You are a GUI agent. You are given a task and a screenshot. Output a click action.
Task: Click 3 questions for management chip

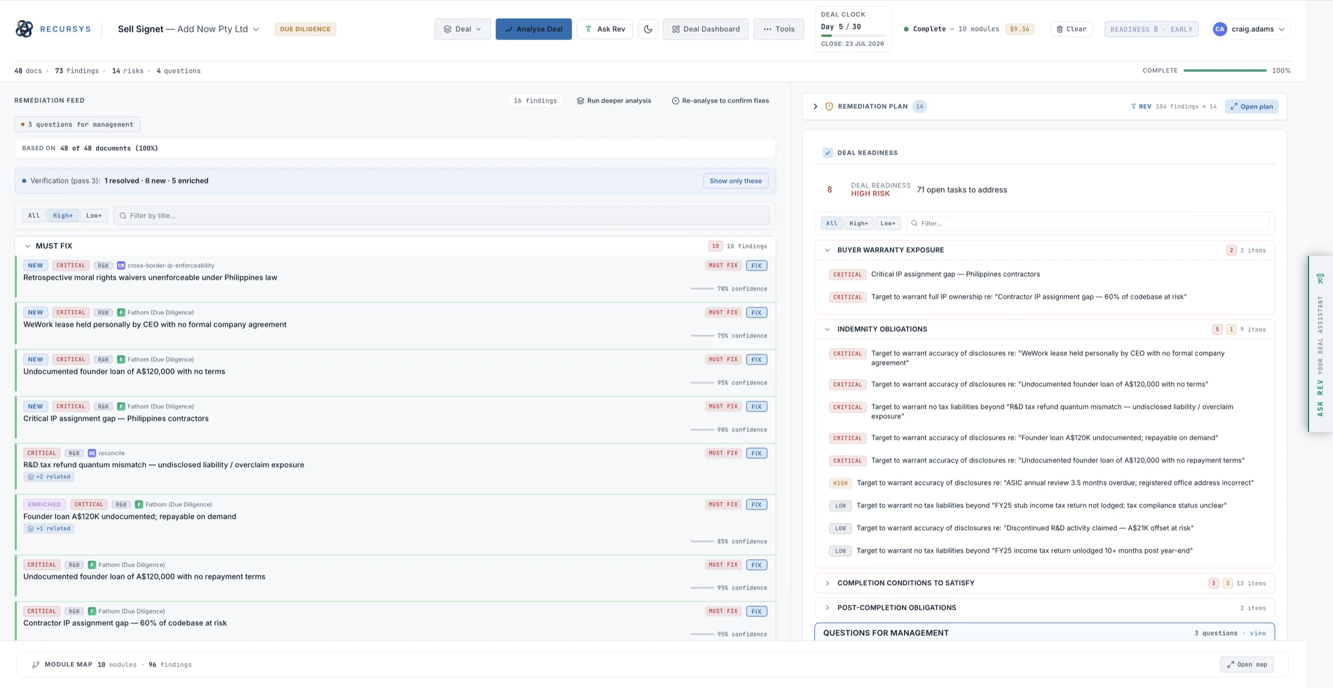77,124
